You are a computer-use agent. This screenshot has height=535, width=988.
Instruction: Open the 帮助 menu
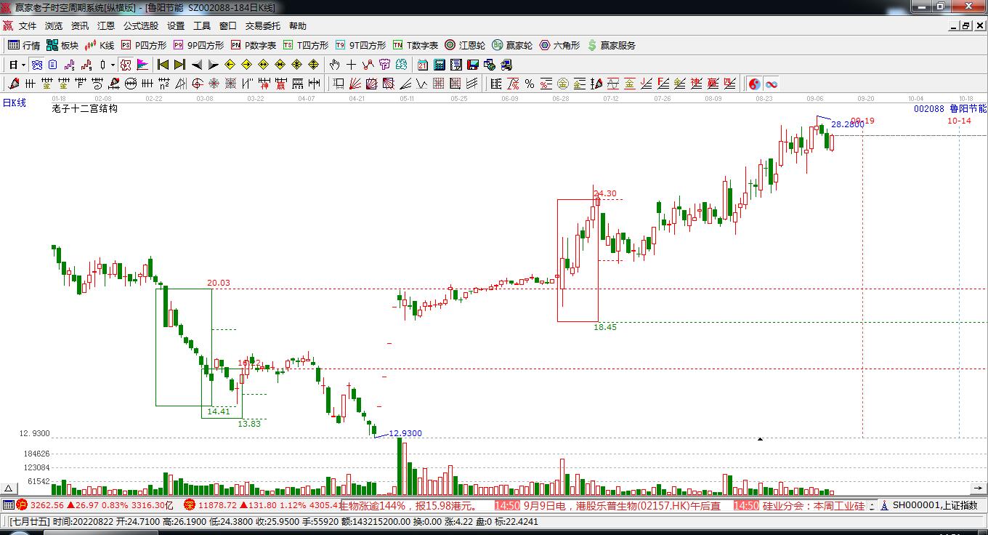click(298, 25)
